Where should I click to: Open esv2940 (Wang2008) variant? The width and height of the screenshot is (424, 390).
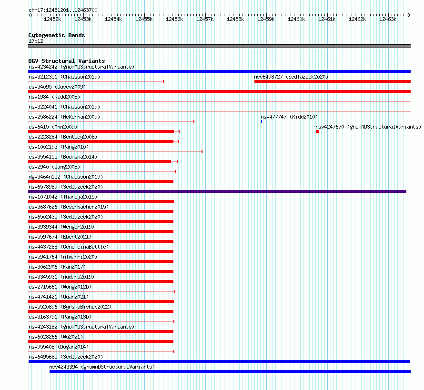(54, 167)
